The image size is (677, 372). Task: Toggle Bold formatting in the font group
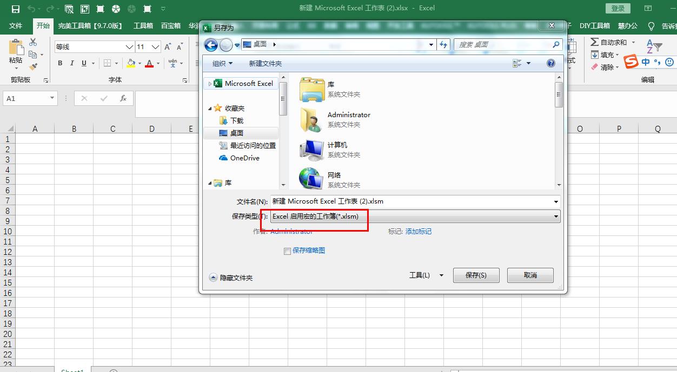point(60,63)
